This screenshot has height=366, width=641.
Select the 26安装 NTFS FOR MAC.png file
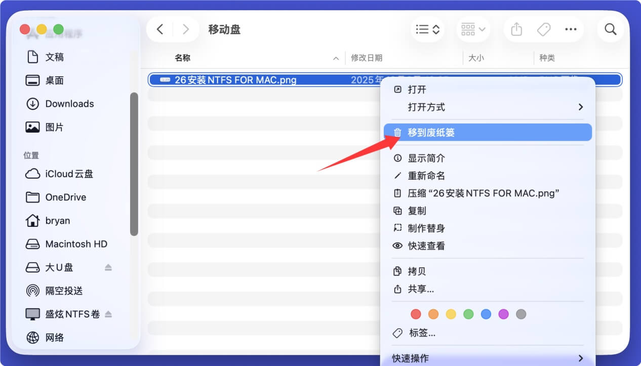[233, 79]
